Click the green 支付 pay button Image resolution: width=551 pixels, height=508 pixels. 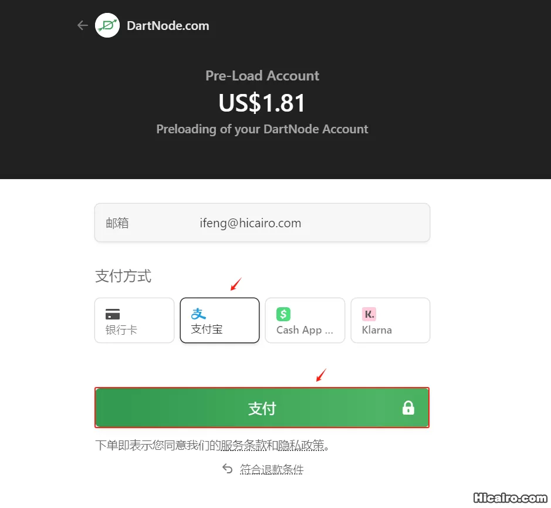pos(262,408)
